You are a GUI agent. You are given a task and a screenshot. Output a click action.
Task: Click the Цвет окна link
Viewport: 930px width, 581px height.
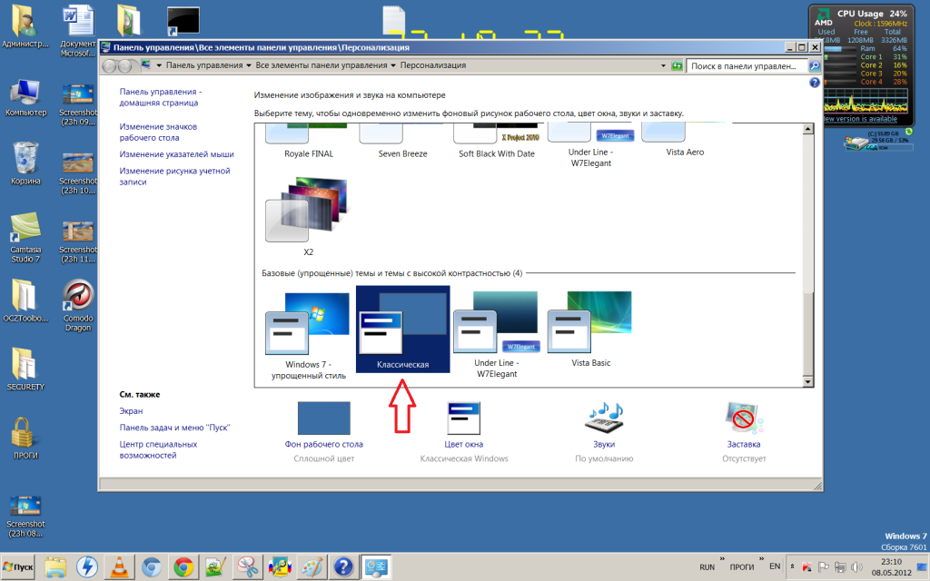pyautogui.click(x=464, y=444)
